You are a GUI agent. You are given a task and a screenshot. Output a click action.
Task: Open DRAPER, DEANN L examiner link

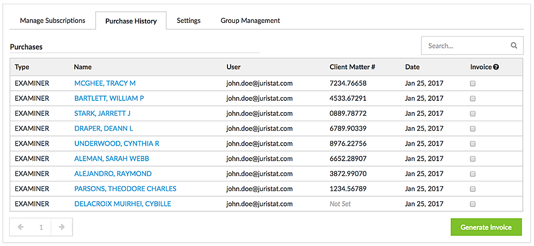(x=104, y=128)
